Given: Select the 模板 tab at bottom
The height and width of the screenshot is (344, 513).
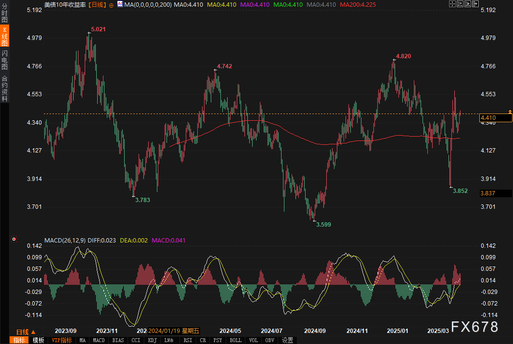Looking at the screenshot, I should click(x=38, y=340).
